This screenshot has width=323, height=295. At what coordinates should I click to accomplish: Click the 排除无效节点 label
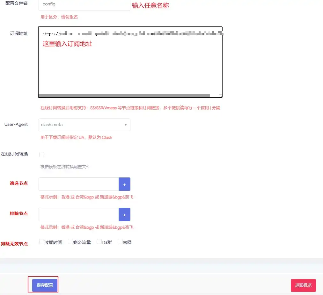[x=14, y=244]
